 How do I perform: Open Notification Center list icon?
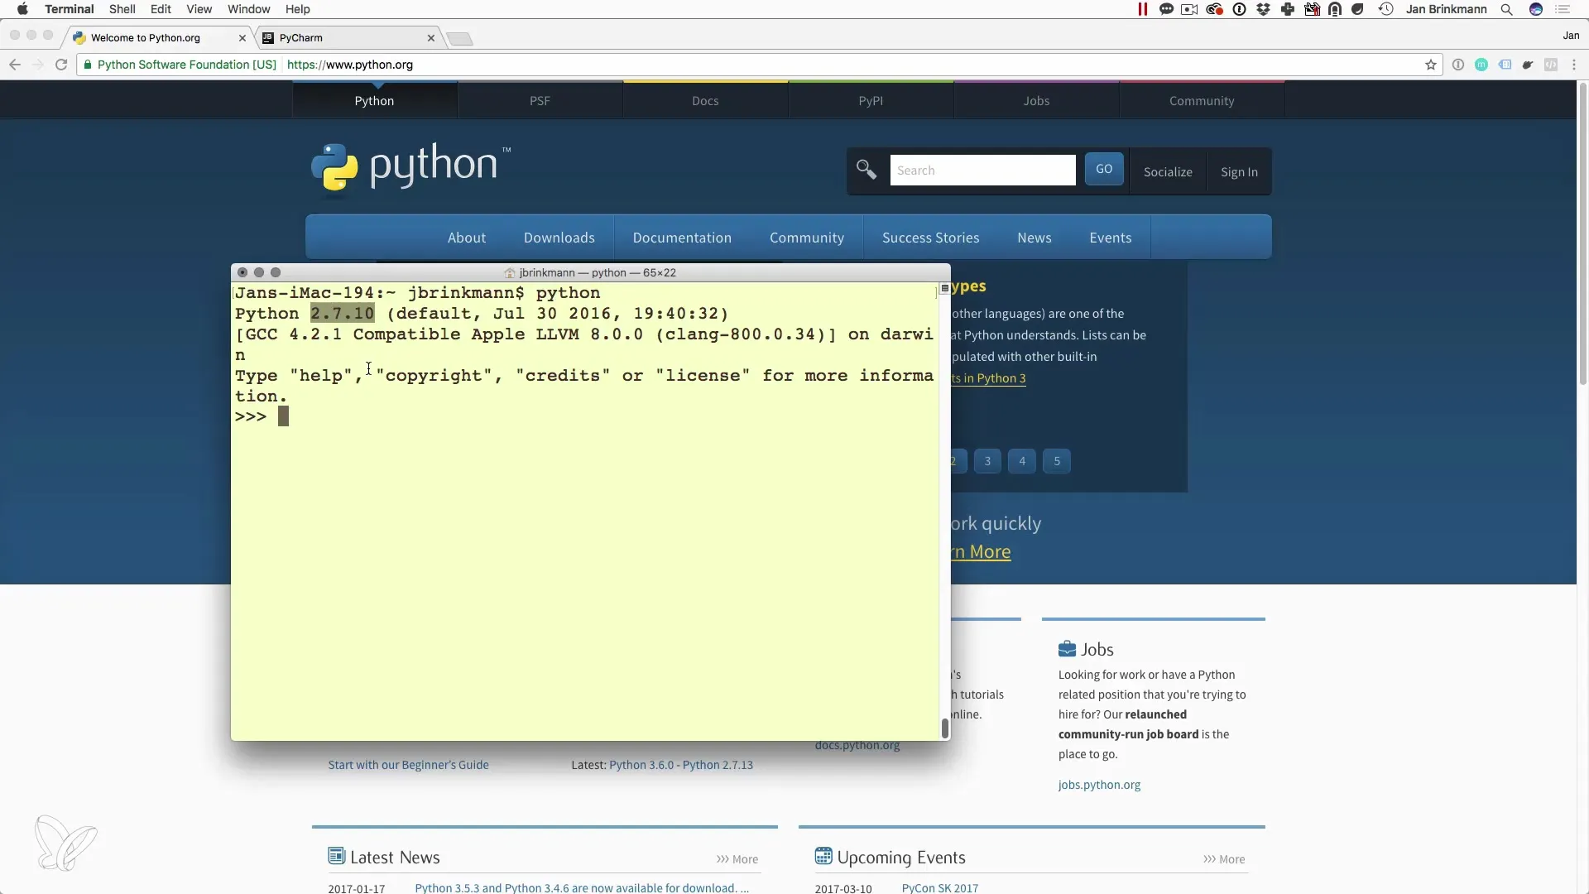1563,9
